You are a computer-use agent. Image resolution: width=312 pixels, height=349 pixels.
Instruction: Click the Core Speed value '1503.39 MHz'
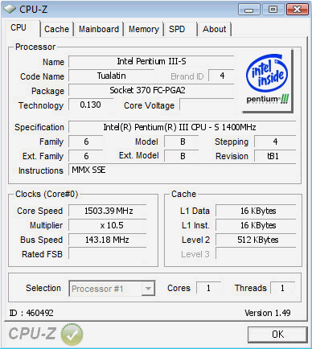(108, 211)
